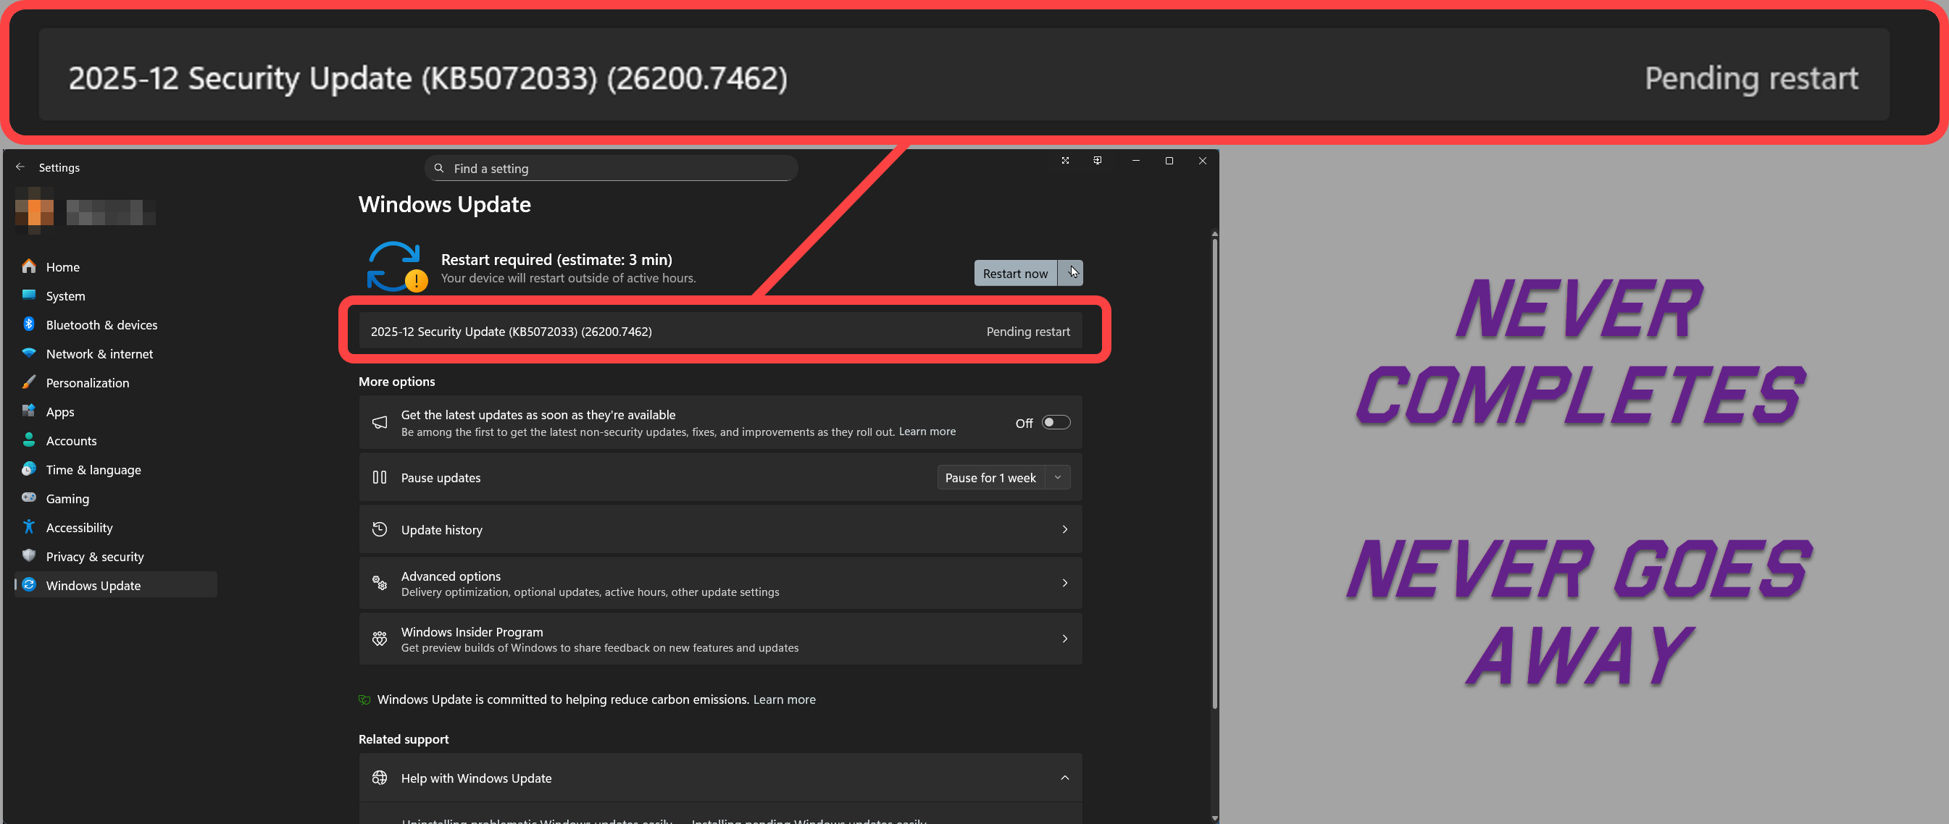Click the Pause for 1 week button
The width and height of the screenshot is (1949, 824).
coord(991,477)
